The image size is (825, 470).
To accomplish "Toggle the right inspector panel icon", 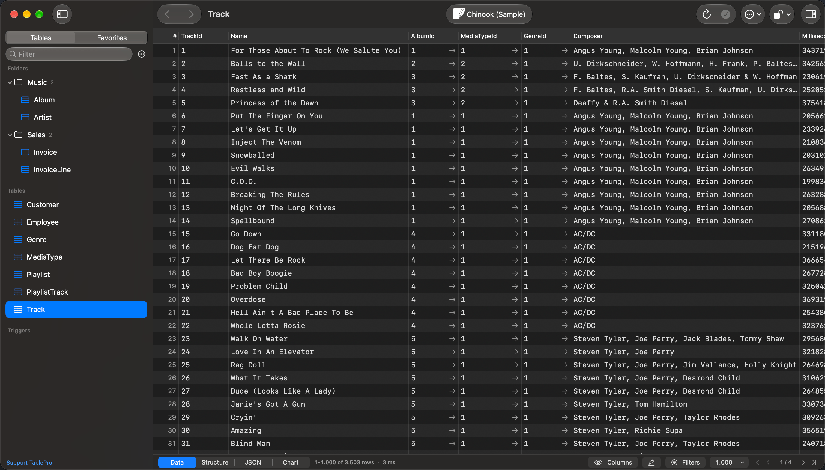I will click(x=811, y=14).
